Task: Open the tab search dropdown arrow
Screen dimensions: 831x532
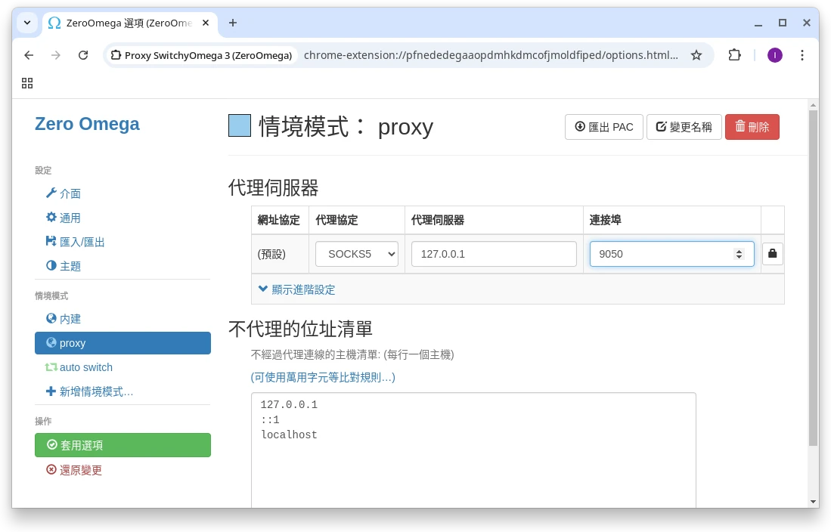Action: pos(27,23)
